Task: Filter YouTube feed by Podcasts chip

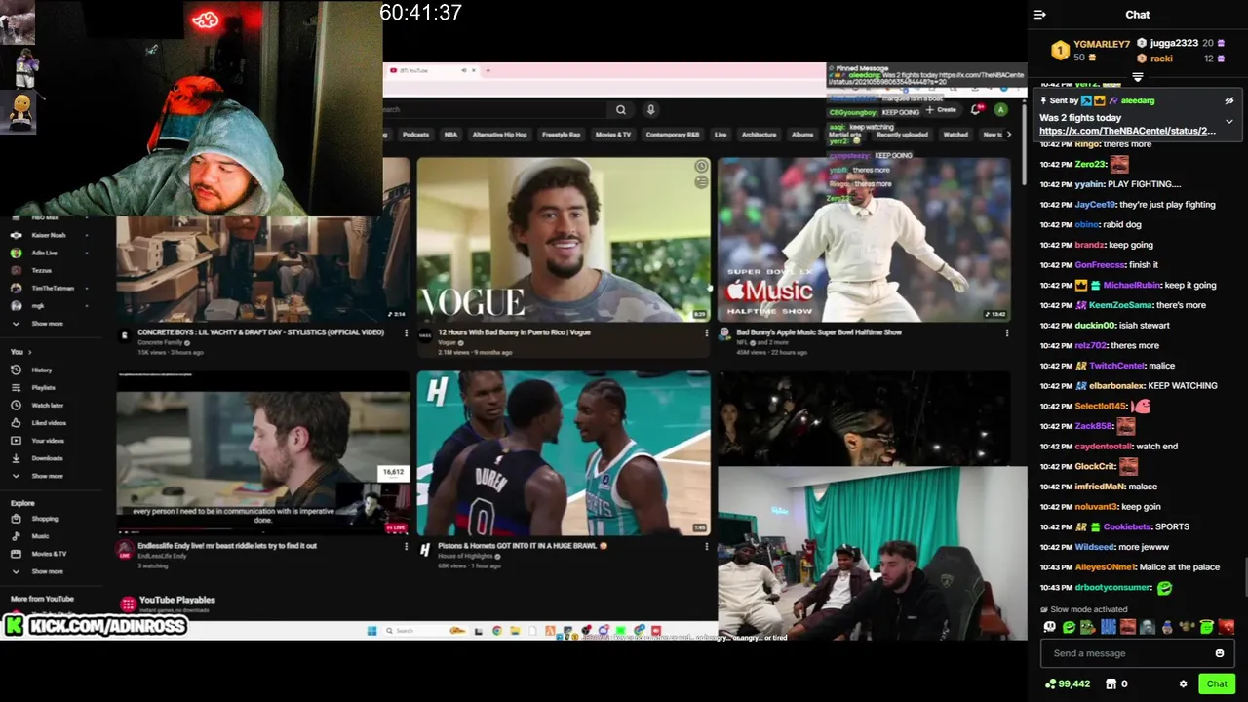Action: 415,135
